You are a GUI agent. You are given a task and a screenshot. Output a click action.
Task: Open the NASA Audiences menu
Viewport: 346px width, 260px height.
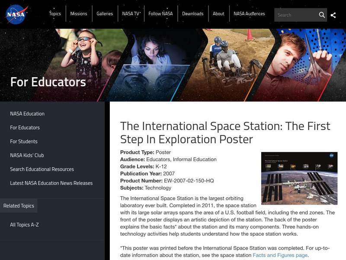click(x=249, y=13)
